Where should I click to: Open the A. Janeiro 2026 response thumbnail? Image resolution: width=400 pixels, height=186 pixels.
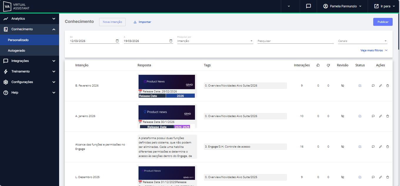click(167, 116)
